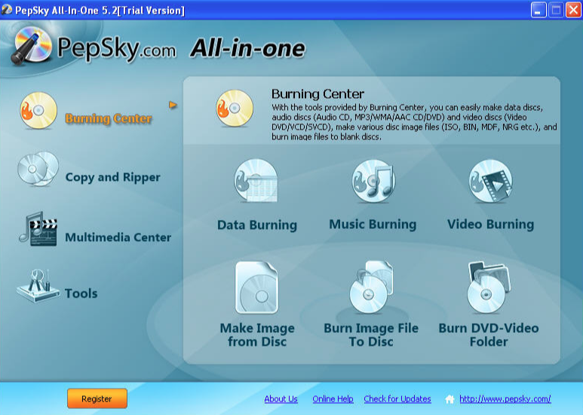Click the orange arrow next to Burning Center
The width and height of the screenshot is (583, 415).
point(173,105)
